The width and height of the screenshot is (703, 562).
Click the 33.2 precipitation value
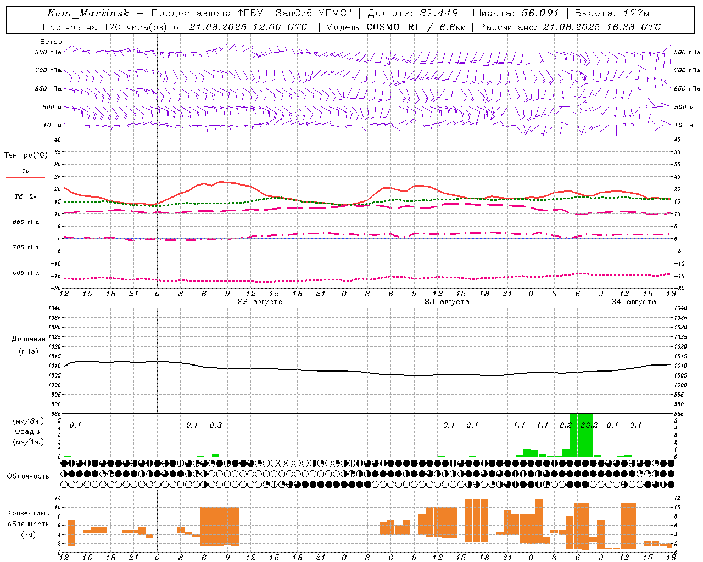[x=589, y=425]
